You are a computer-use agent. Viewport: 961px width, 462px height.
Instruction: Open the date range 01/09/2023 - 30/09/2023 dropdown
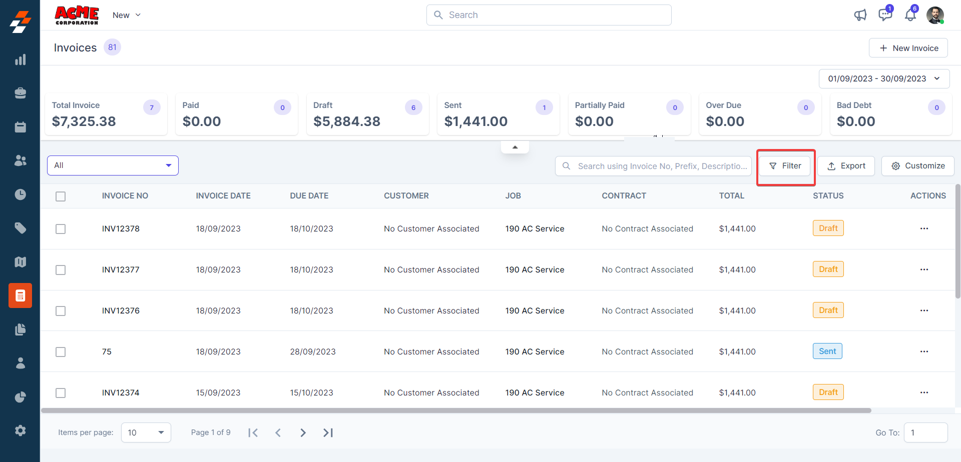884,79
